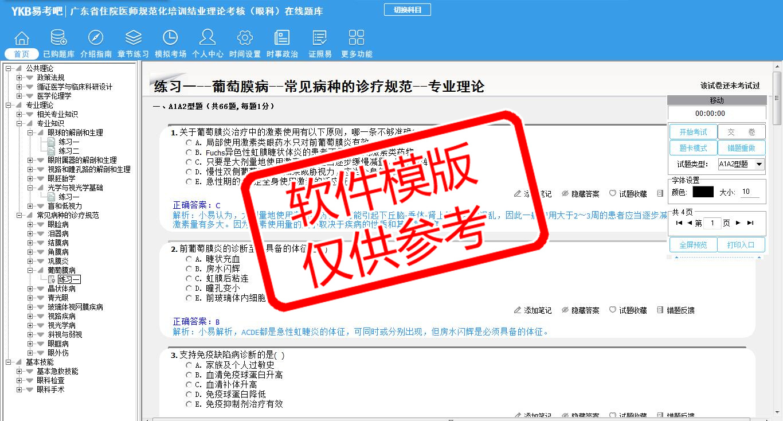This screenshot has height=421, width=783.
Task: Click the 移动 panel header bar
Action: coord(717,100)
